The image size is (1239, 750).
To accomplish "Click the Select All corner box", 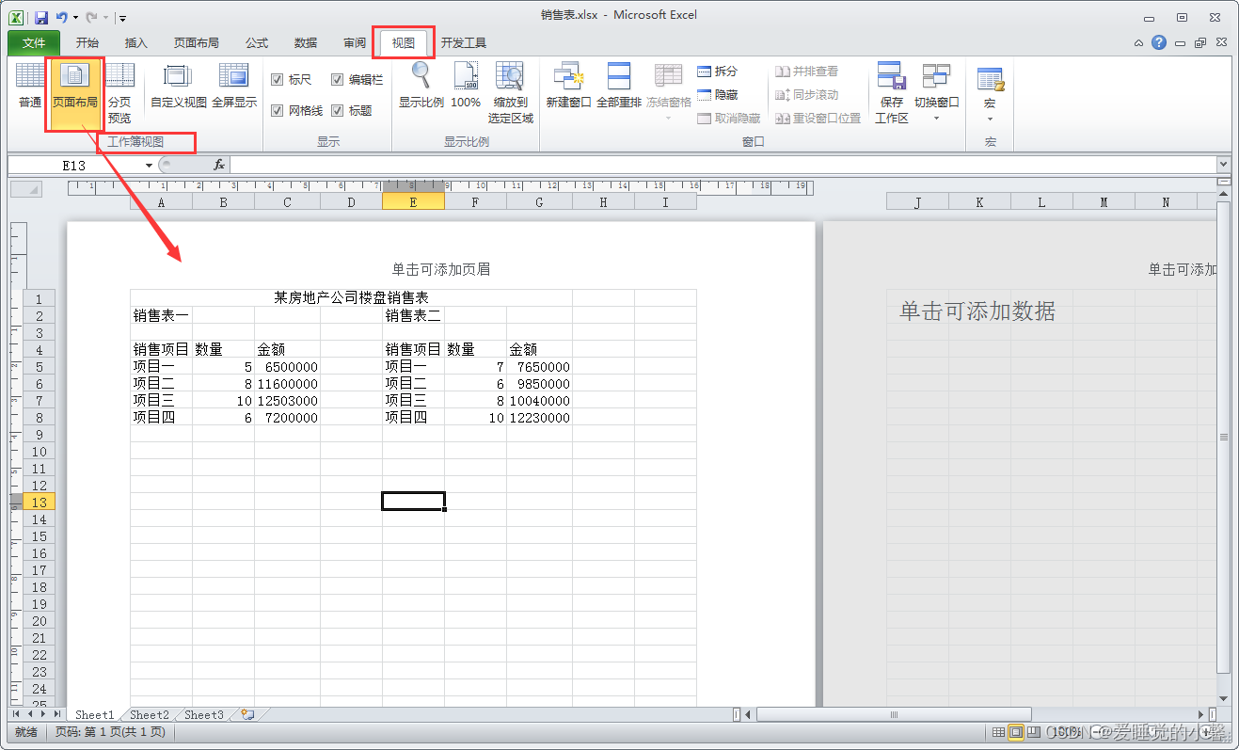I will tap(25, 189).
